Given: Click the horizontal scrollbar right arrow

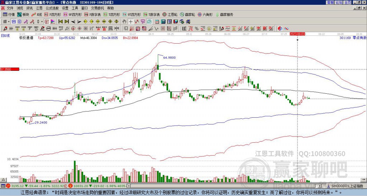Looking at the screenshot, I should pos(320,186).
